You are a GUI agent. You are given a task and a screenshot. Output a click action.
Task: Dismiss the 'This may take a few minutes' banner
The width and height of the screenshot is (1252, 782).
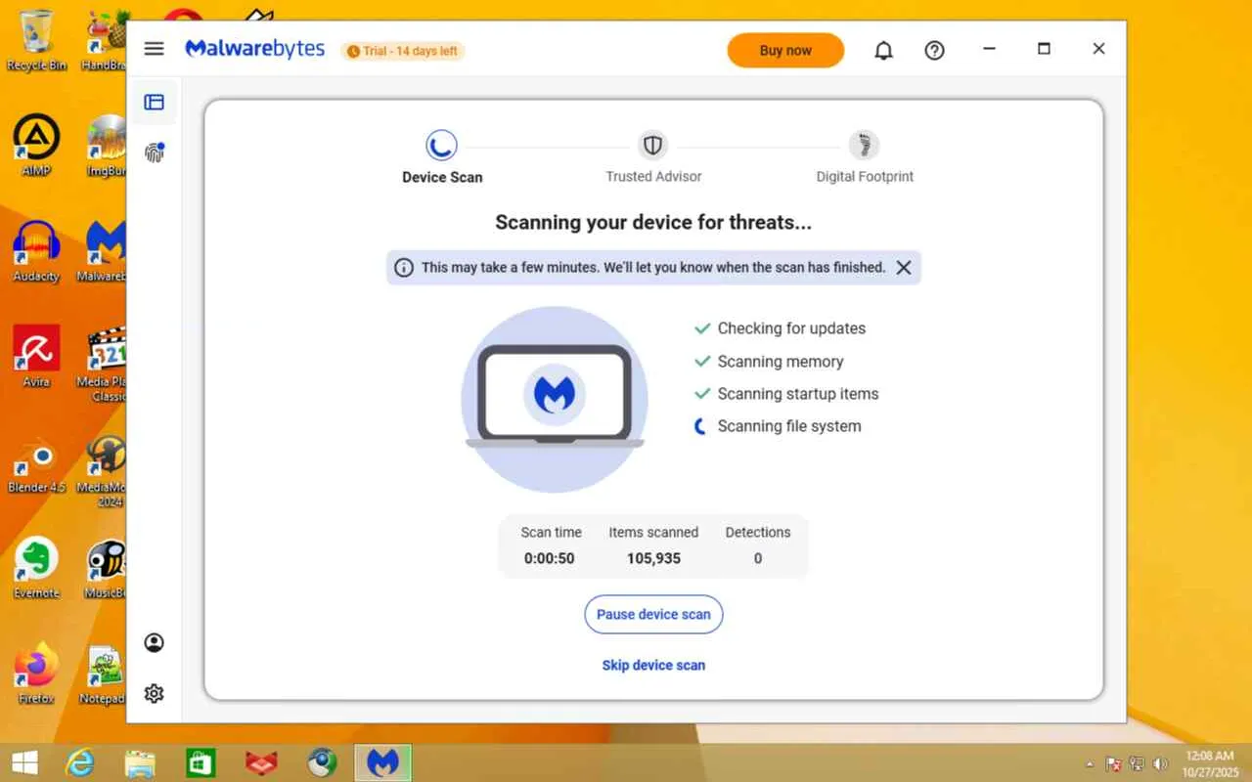coord(904,267)
